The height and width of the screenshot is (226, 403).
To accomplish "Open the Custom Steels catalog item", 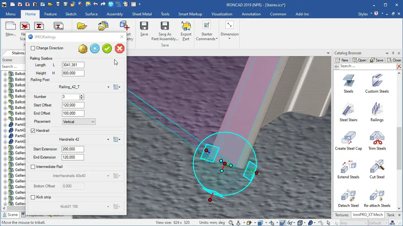I will pos(377,84).
